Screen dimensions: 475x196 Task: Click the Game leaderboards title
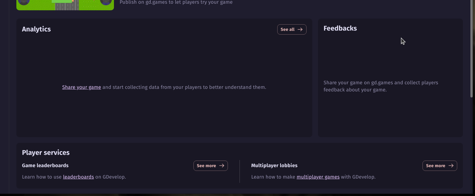coord(45,165)
